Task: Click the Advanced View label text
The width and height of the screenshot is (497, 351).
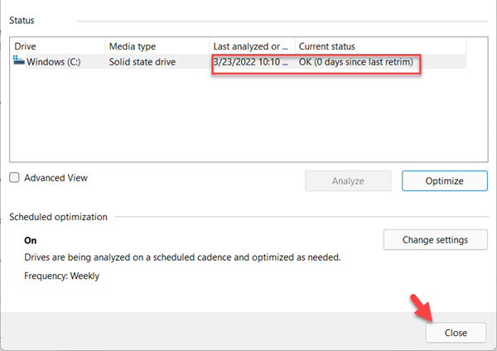Action: (55, 178)
